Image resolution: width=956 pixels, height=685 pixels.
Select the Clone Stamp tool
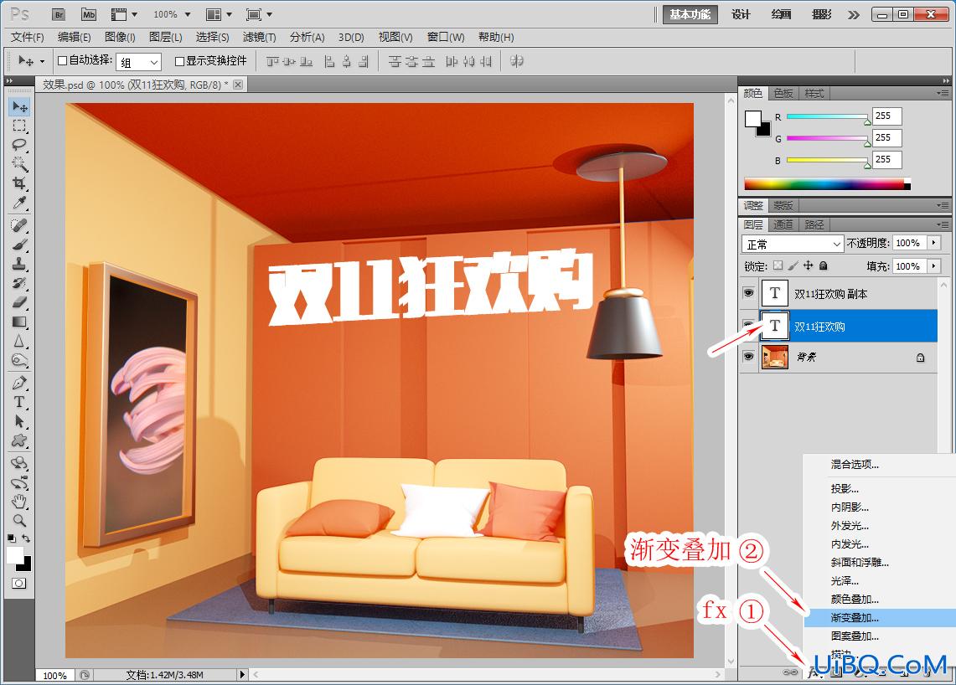[x=19, y=264]
